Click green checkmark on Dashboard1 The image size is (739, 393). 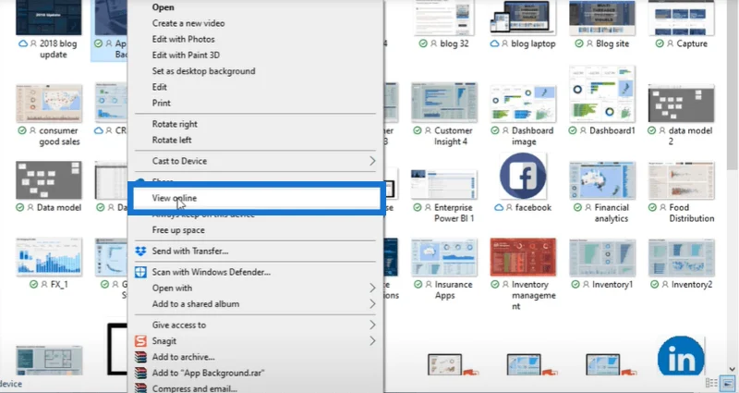coord(572,130)
